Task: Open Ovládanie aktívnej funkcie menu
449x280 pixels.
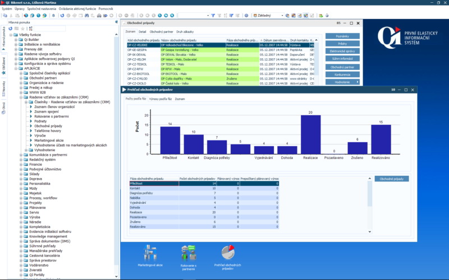Action: 77,9
